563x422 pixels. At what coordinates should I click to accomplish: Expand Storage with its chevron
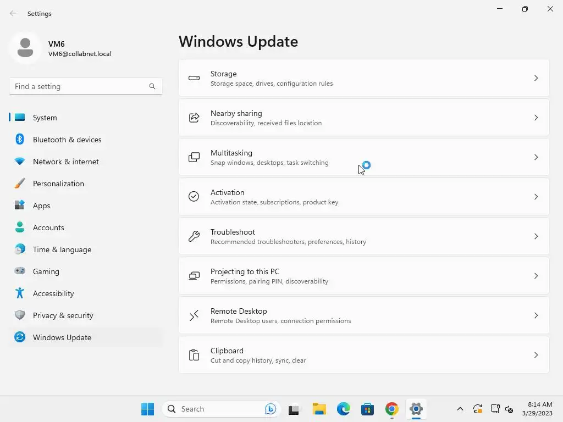click(536, 78)
